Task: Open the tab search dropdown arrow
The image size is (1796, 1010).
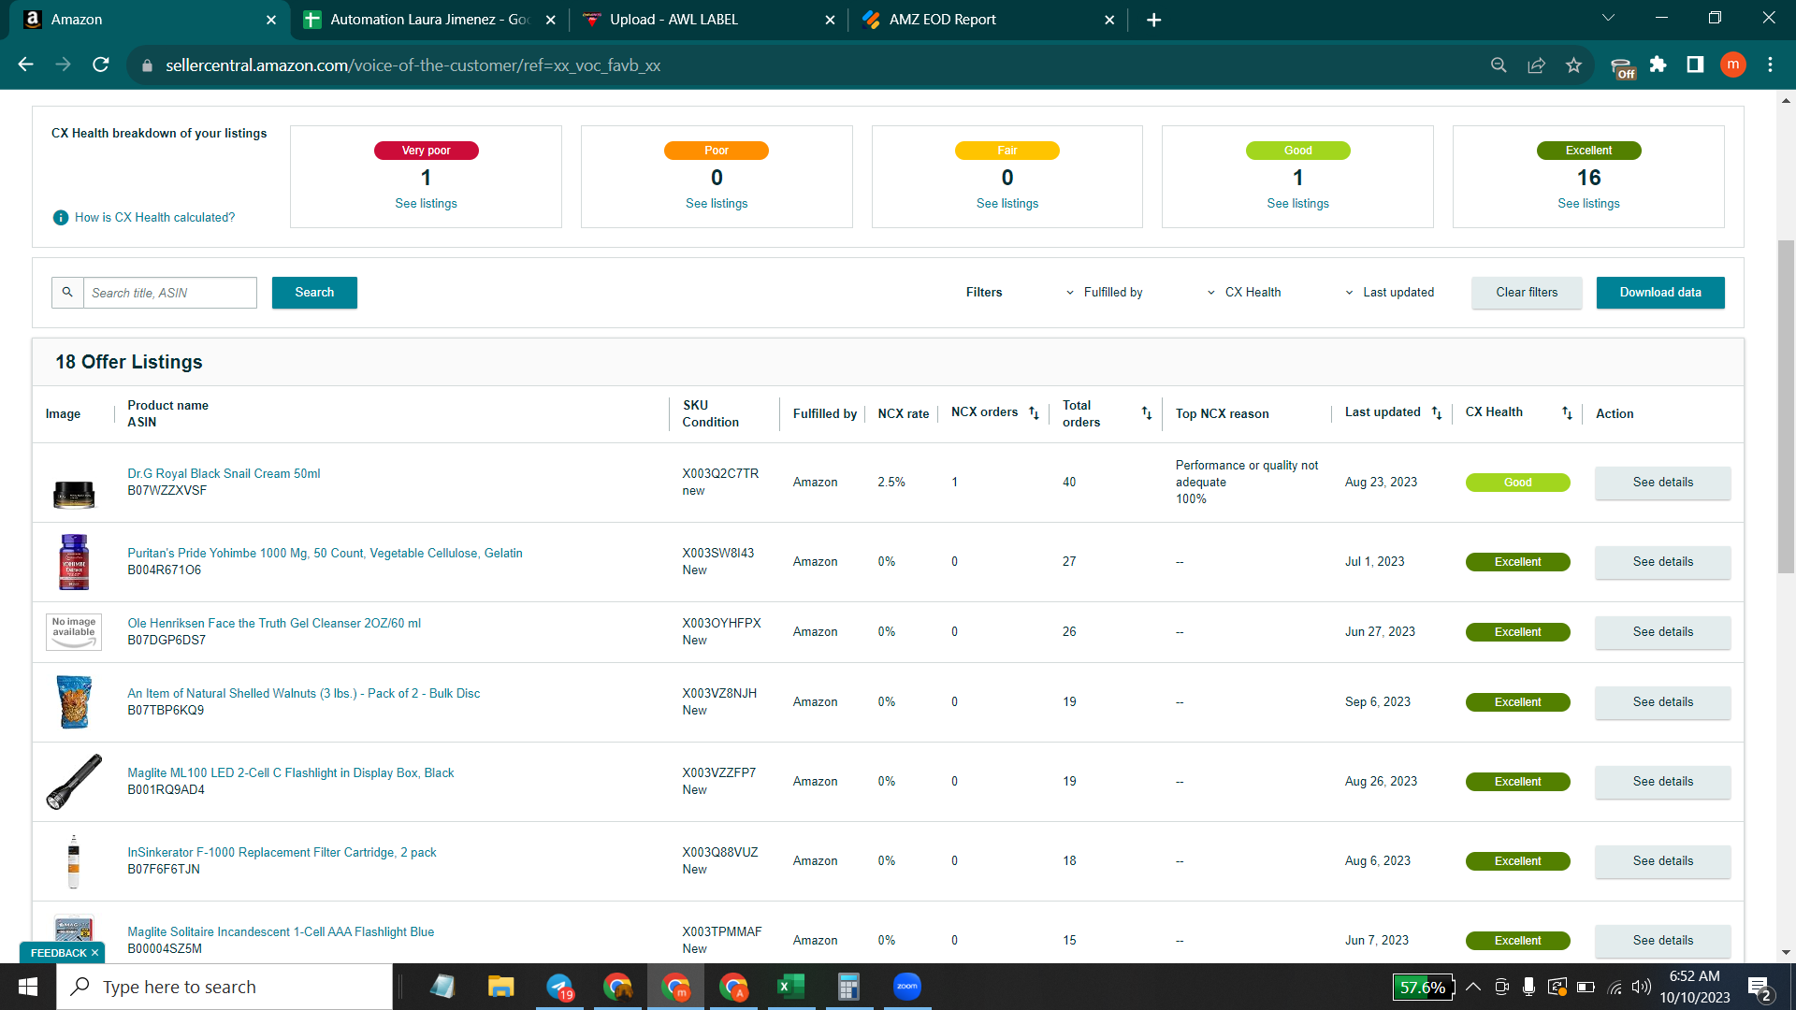Action: tap(1608, 19)
